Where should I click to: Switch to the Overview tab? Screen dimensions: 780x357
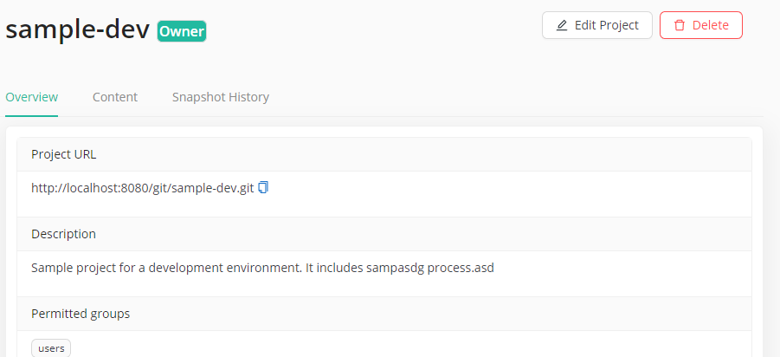pyautogui.click(x=31, y=97)
